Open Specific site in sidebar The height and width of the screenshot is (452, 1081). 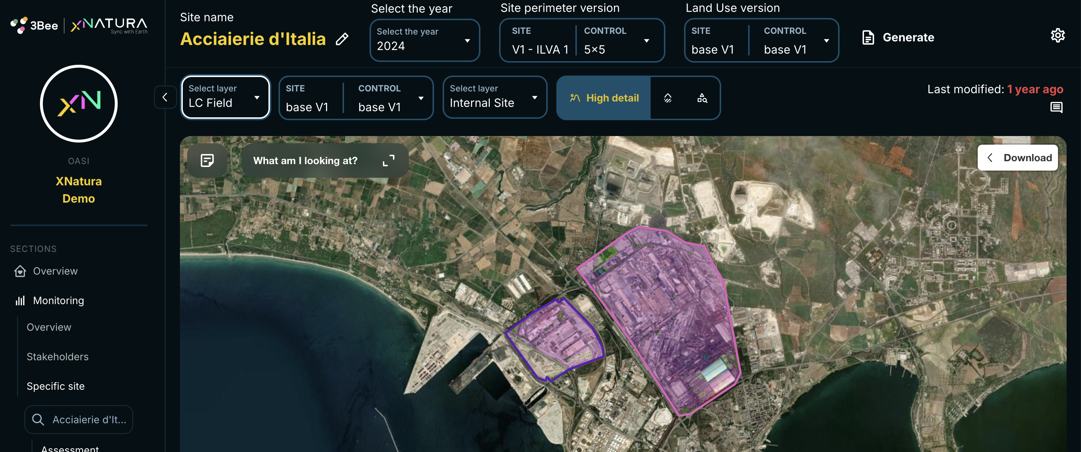tap(55, 386)
